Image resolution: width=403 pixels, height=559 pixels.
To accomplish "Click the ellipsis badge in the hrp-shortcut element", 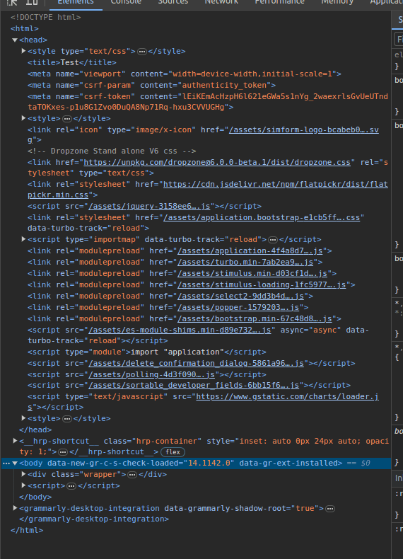I will pyautogui.click(x=63, y=452).
